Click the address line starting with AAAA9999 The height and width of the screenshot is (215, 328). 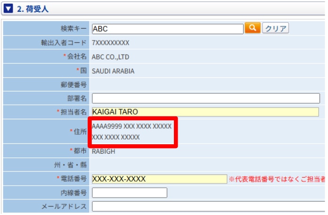[131, 127]
